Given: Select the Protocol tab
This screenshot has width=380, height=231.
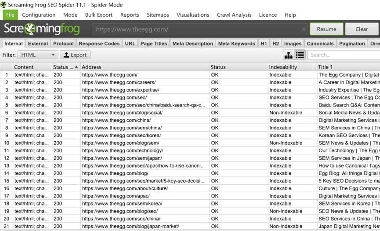Looking at the screenshot, I should 63,44.
